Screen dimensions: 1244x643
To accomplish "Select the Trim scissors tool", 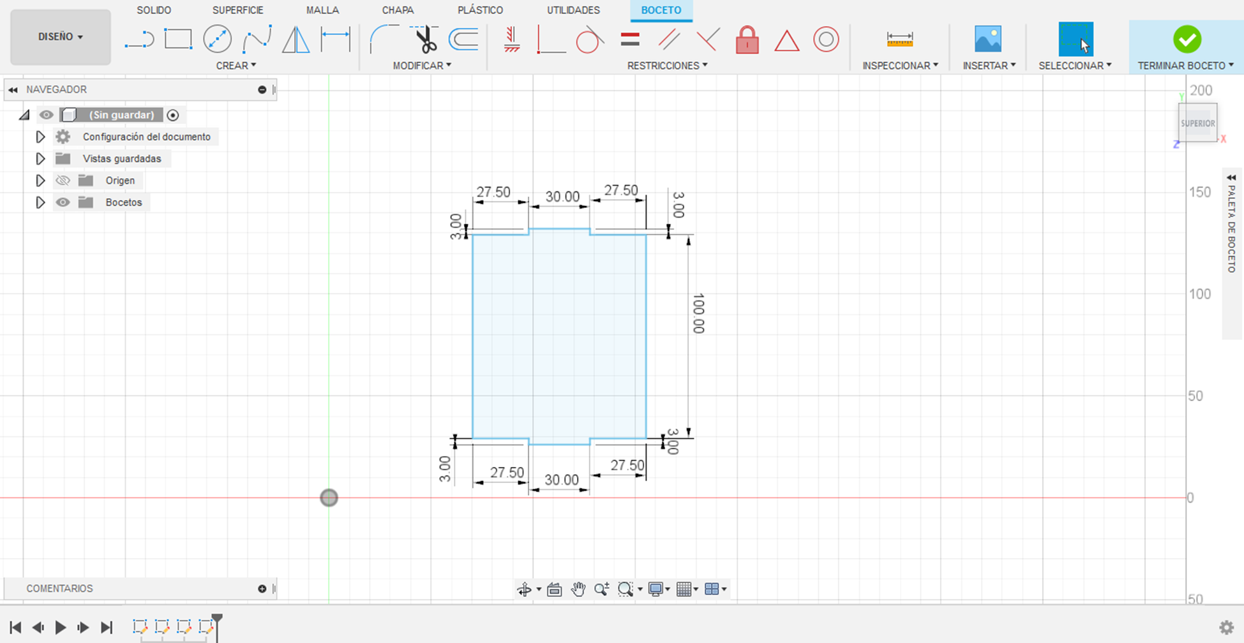I will pyautogui.click(x=424, y=40).
